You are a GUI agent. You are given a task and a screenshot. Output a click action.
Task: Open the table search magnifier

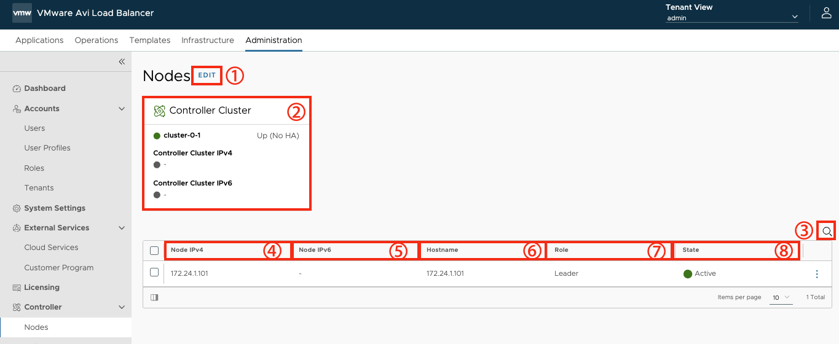(x=827, y=231)
